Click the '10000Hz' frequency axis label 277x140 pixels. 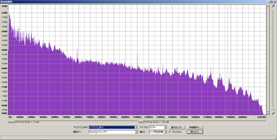coord(125,117)
